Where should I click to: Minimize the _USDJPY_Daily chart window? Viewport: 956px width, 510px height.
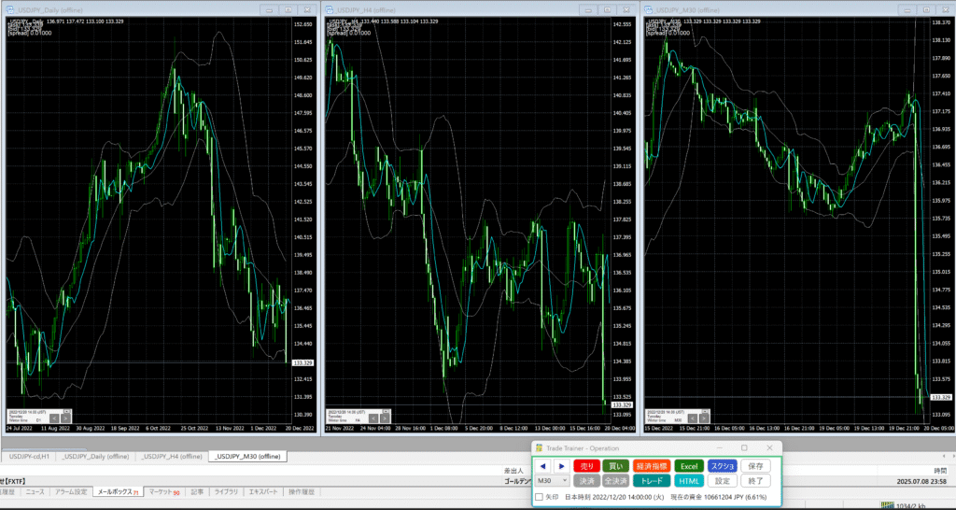coord(269,9)
